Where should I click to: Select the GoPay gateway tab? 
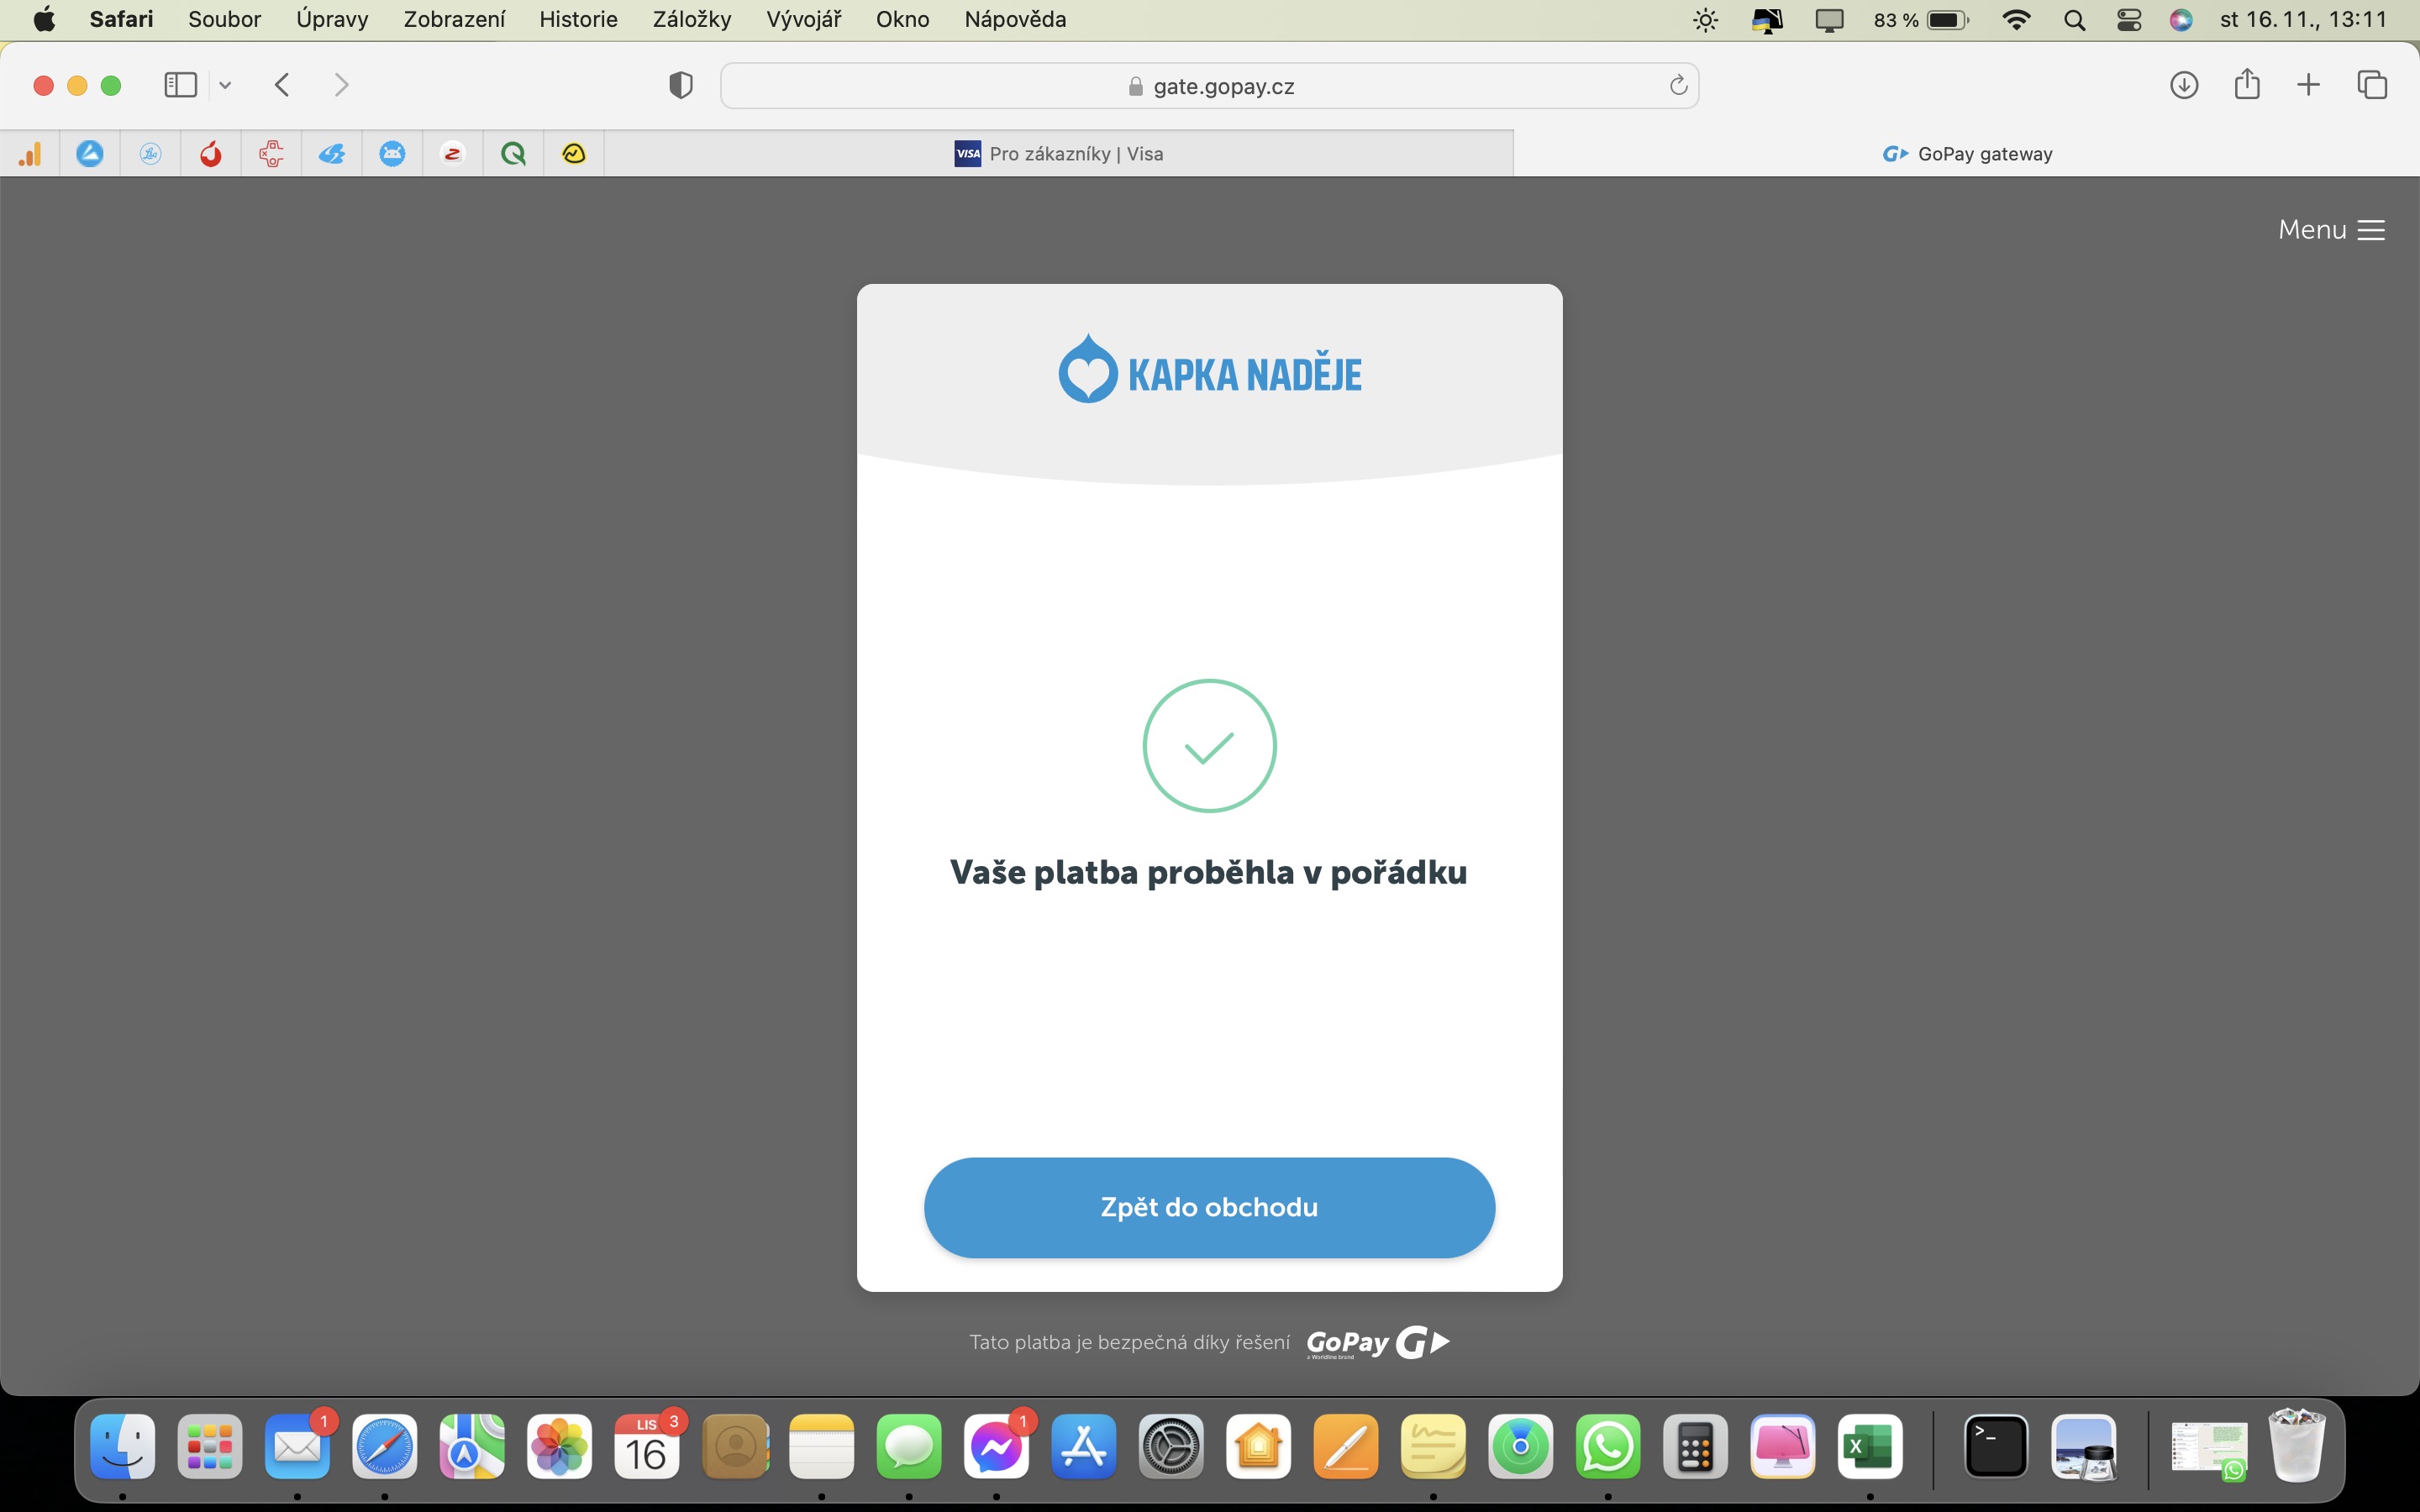(x=1966, y=154)
